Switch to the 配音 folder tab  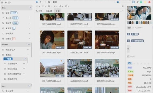[49, 11]
